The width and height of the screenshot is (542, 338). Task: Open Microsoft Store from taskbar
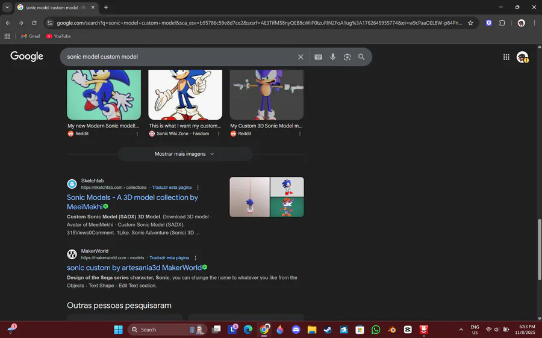coord(360,330)
